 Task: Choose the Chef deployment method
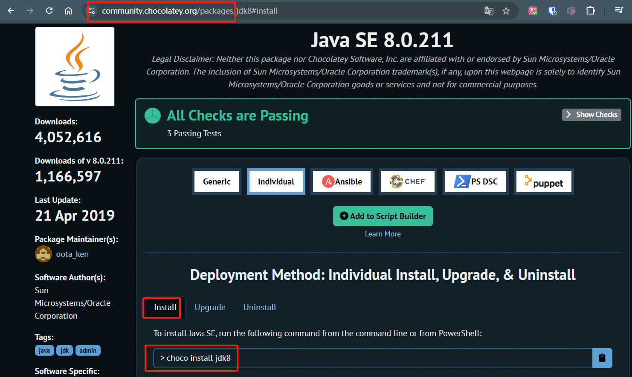(408, 181)
